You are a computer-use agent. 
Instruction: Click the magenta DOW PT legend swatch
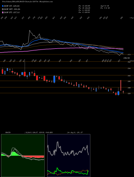(3, 12)
